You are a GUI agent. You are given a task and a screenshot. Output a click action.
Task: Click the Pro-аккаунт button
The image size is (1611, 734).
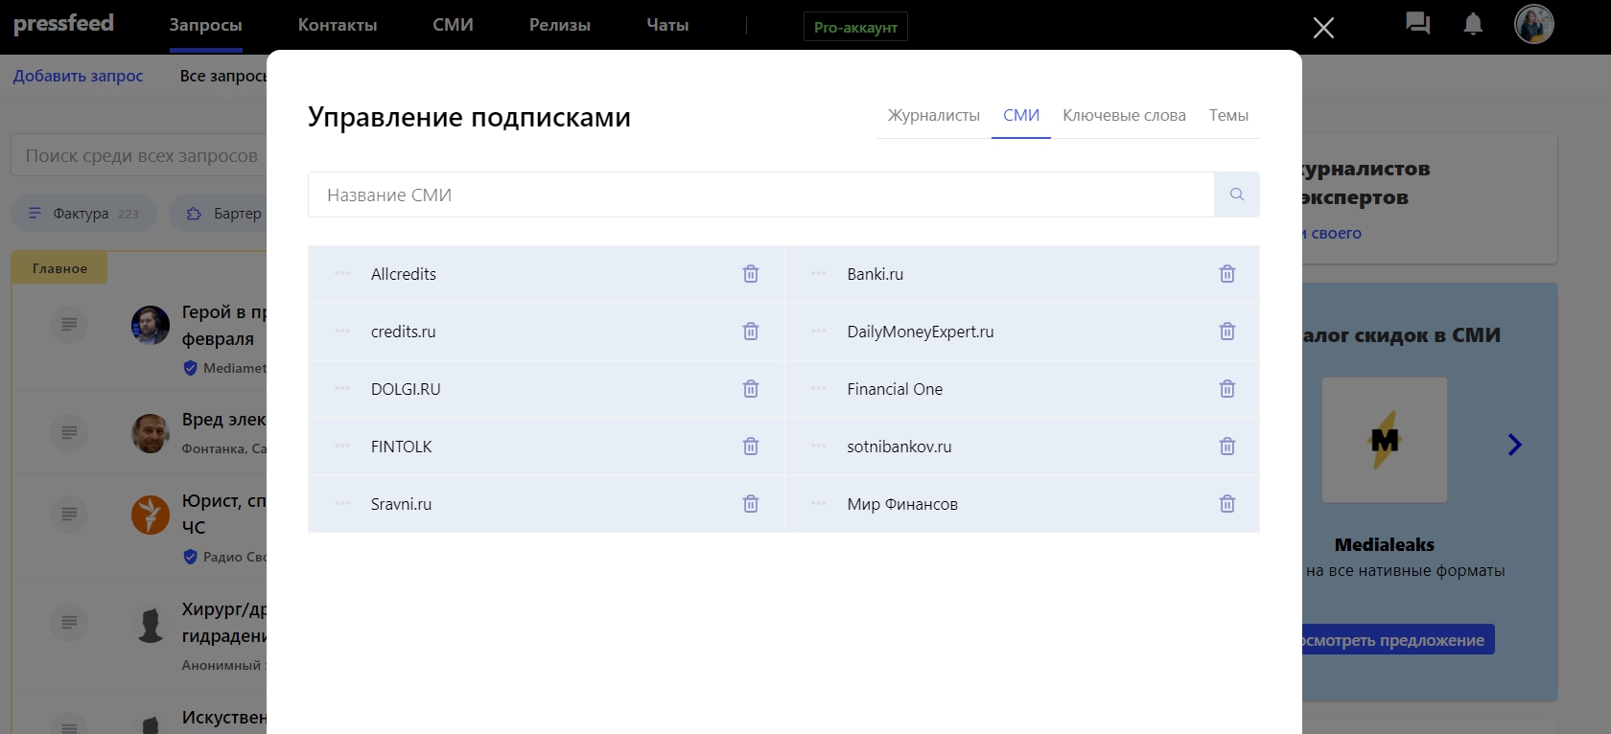point(855,27)
